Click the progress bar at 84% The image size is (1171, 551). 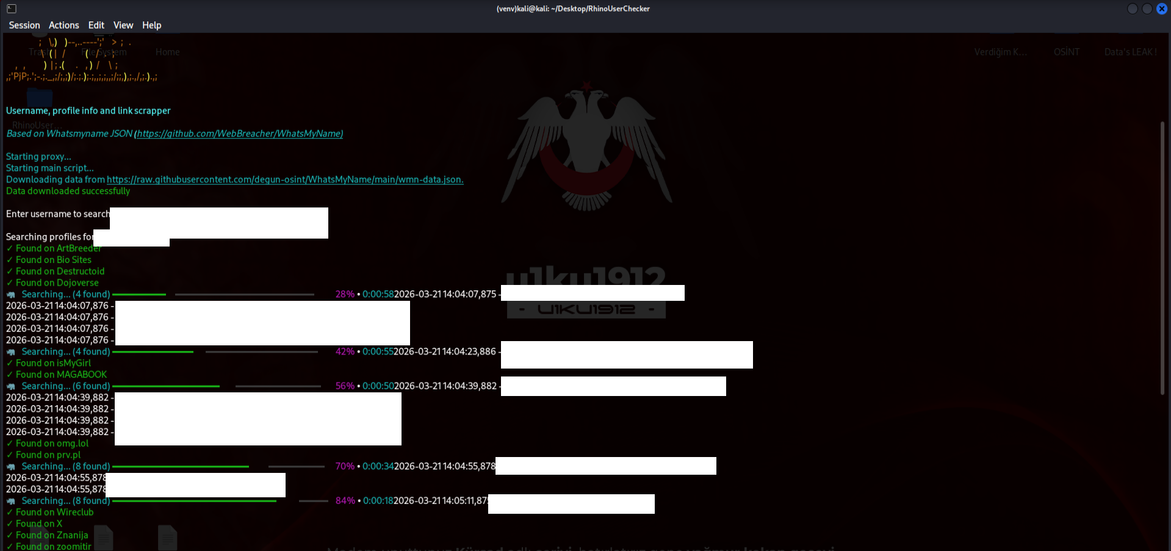pyautogui.click(x=220, y=501)
